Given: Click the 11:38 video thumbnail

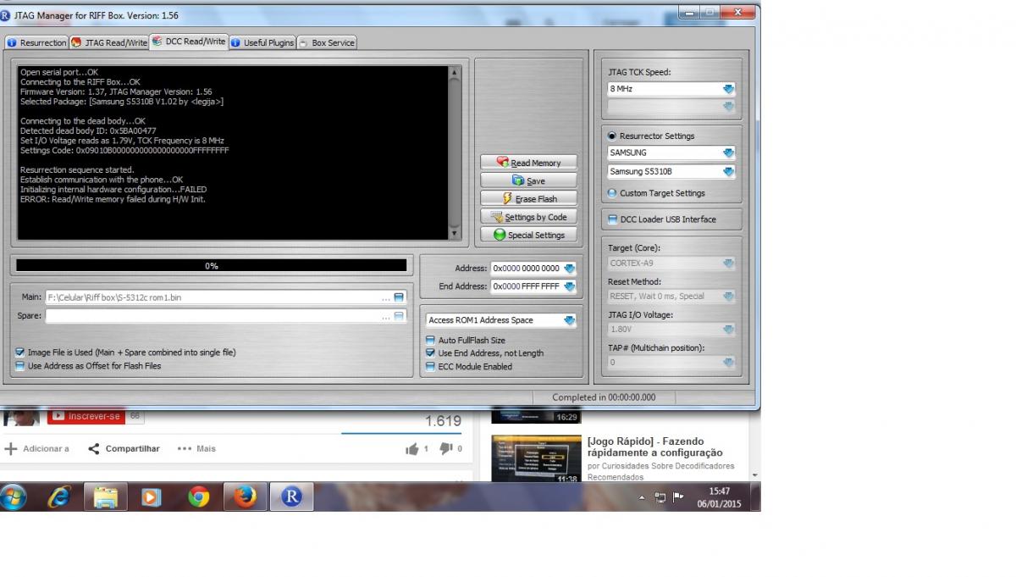Looking at the screenshot, I should pos(536,459).
